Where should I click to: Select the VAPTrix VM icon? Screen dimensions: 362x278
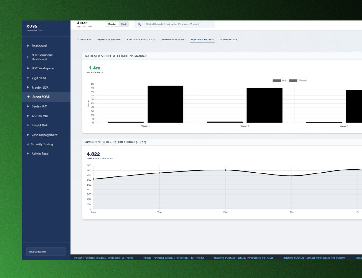(x=28, y=116)
